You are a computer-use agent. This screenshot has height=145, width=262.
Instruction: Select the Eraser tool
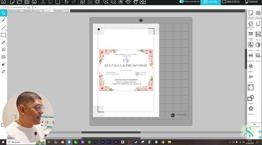4,64
